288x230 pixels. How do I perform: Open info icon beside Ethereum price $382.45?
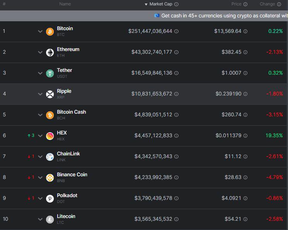245,52
